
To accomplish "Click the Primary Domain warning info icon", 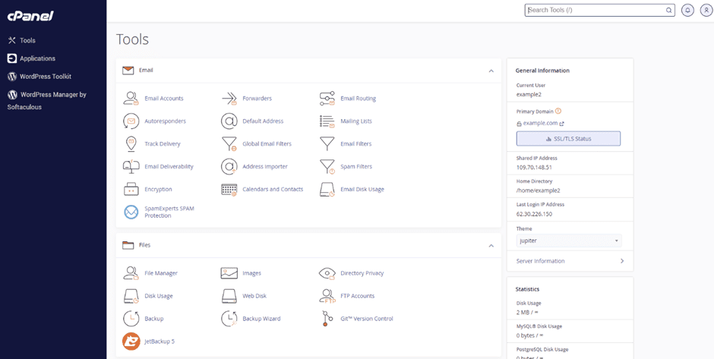I will pyautogui.click(x=558, y=111).
